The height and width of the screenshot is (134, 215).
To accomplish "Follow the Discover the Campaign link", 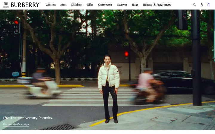I will click(16, 124).
